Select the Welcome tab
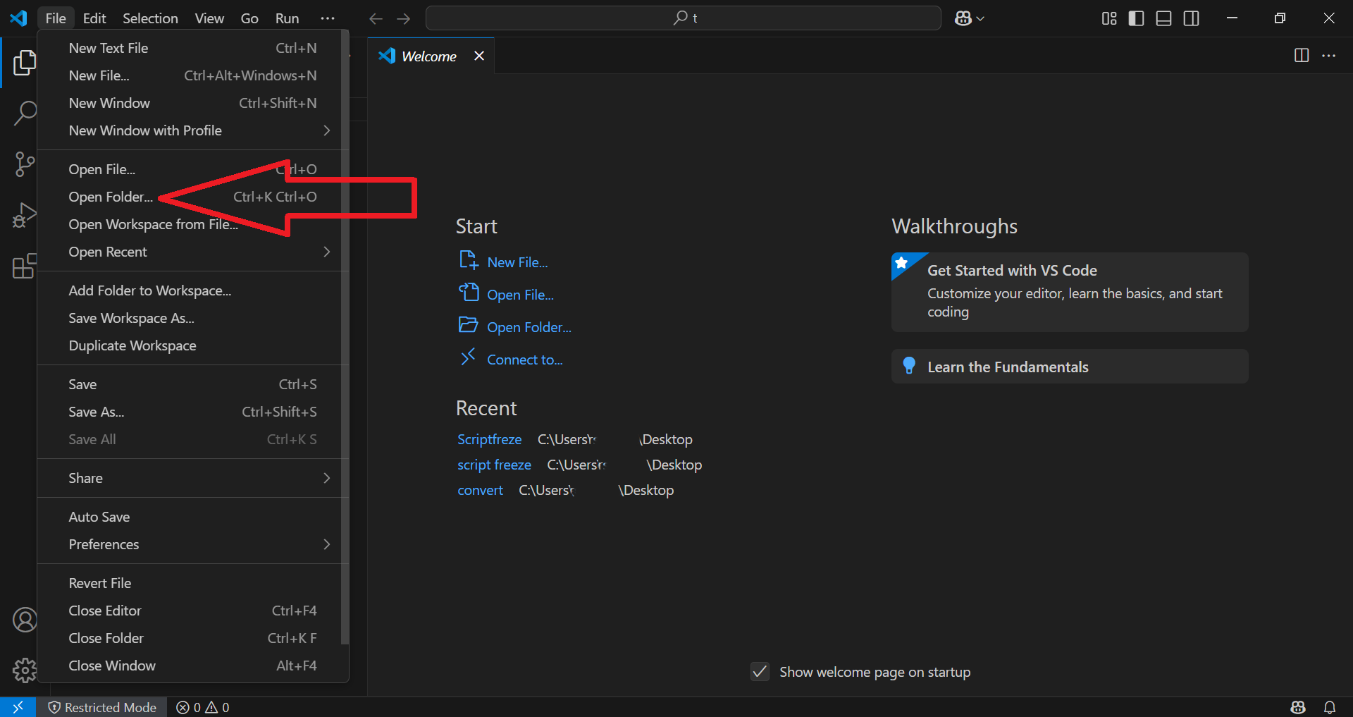 click(x=431, y=56)
